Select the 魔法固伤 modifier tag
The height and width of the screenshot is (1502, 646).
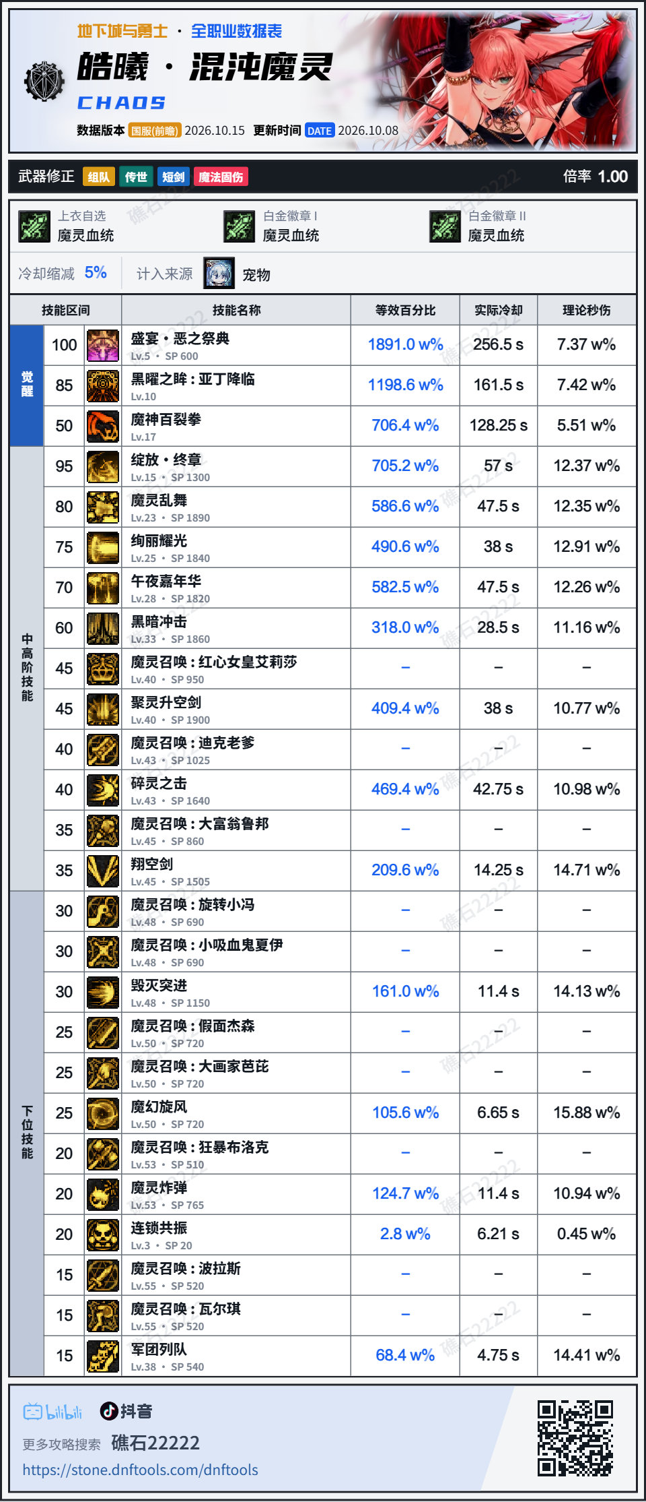[x=221, y=177]
